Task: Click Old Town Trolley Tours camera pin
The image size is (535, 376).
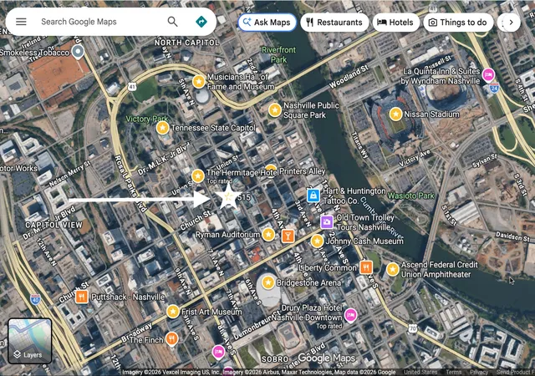Action: [327, 221]
